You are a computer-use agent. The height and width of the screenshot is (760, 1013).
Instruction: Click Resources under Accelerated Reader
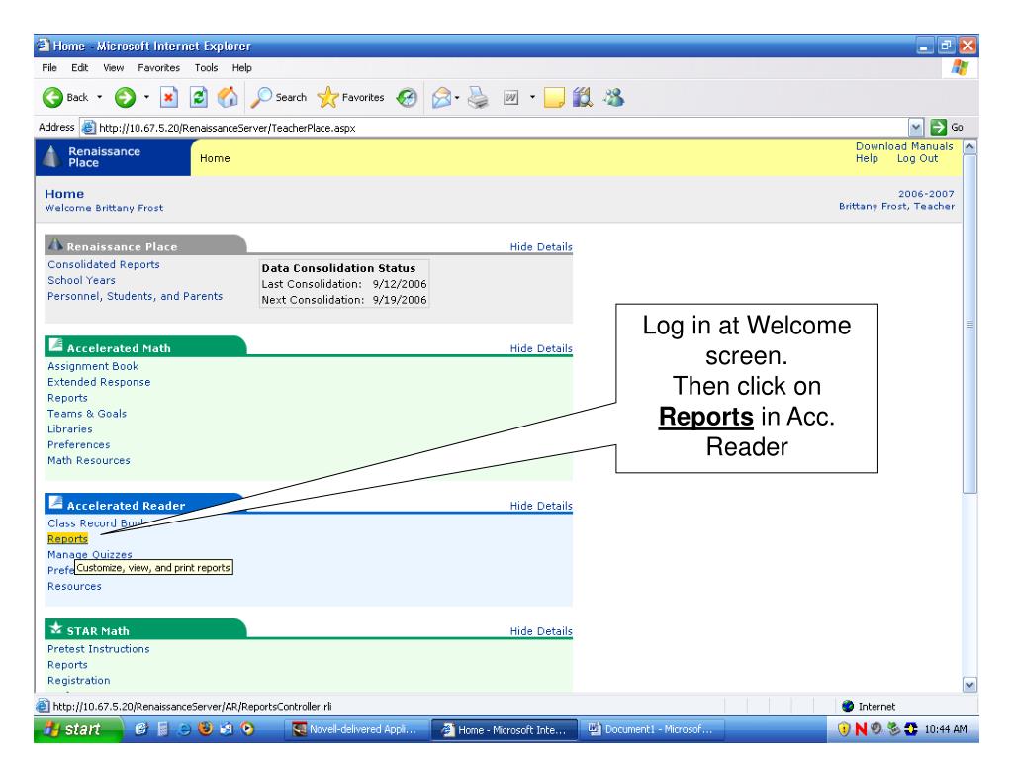pyautogui.click(x=74, y=586)
